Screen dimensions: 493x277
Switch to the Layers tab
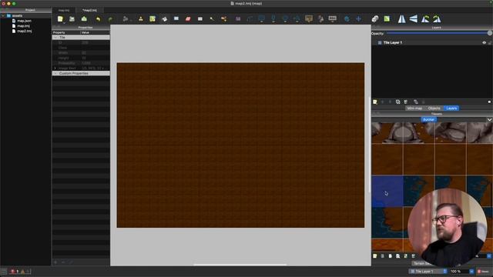click(451, 108)
